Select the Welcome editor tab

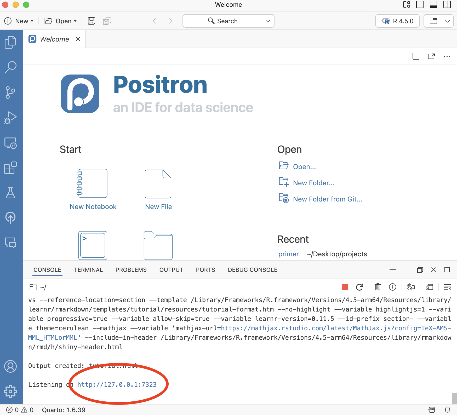click(x=54, y=39)
